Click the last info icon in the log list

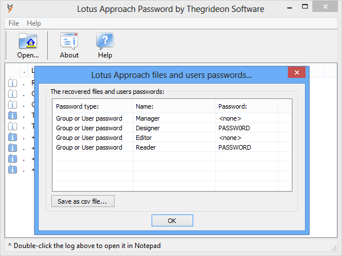click(x=13, y=170)
